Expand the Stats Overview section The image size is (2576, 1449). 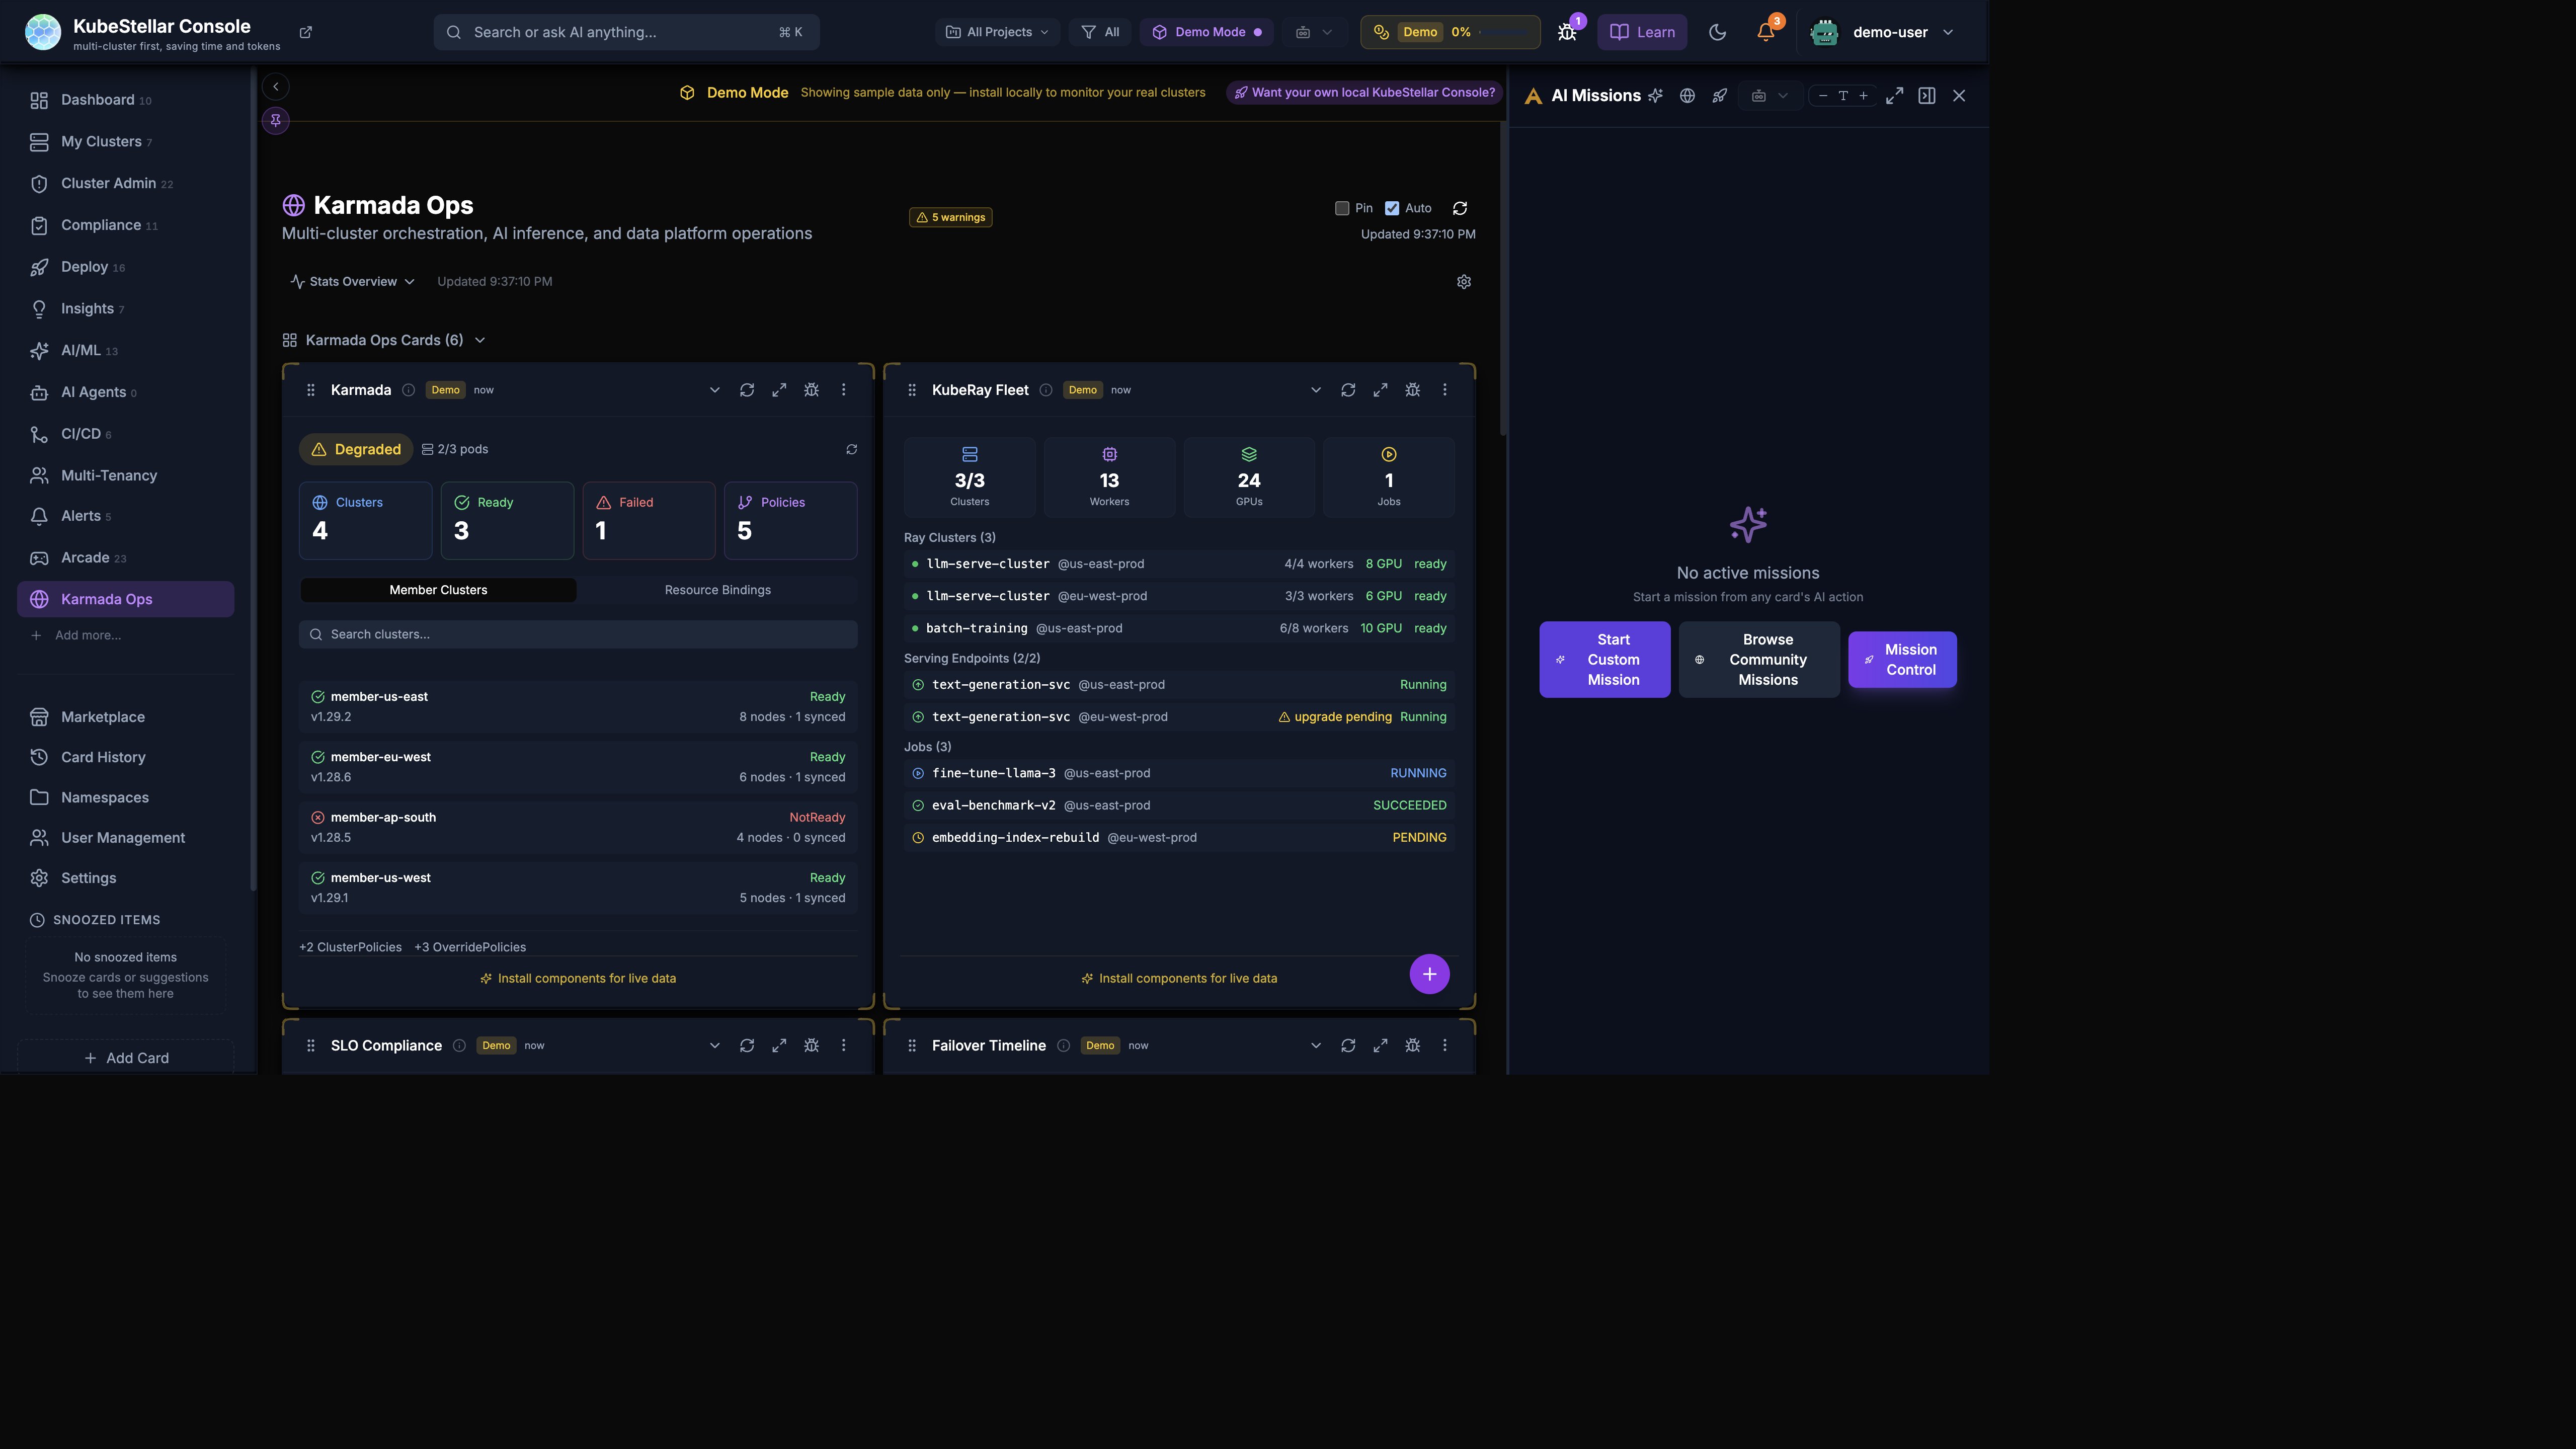point(352,282)
